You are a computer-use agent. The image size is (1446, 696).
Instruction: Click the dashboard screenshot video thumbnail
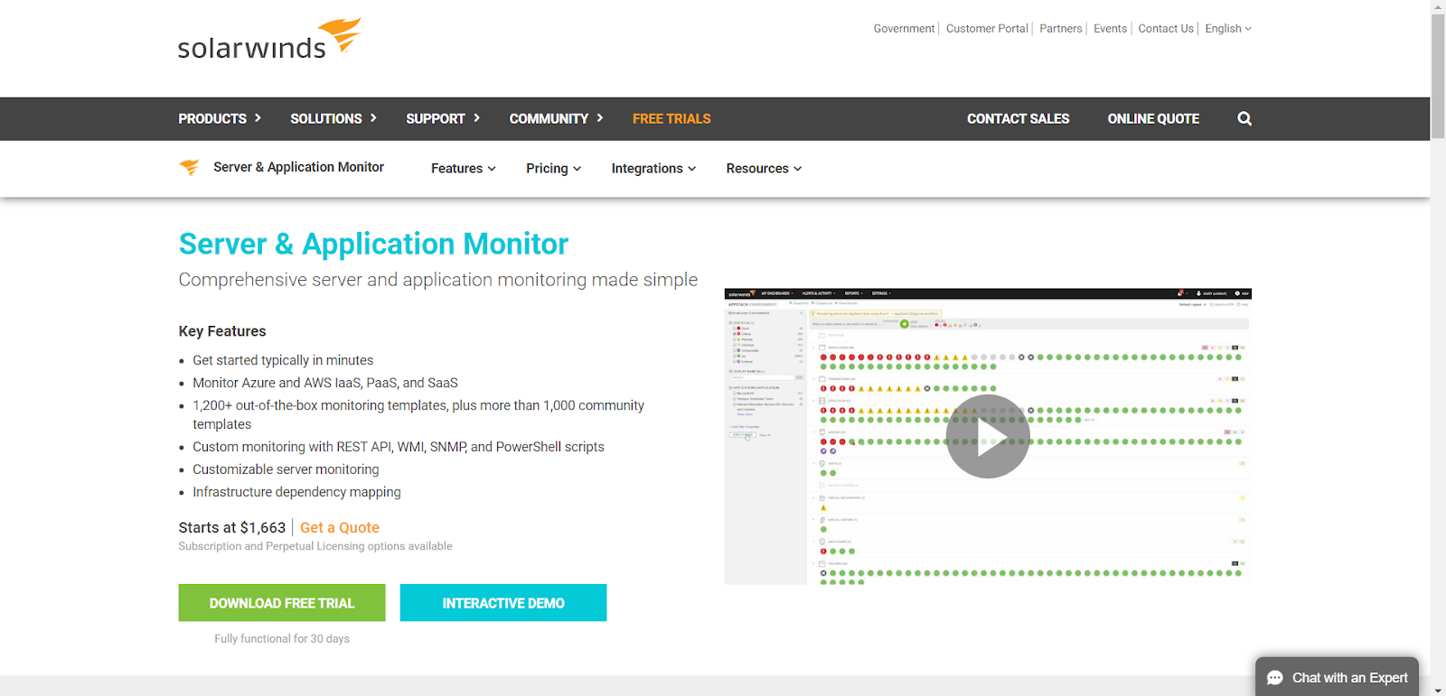click(x=988, y=437)
